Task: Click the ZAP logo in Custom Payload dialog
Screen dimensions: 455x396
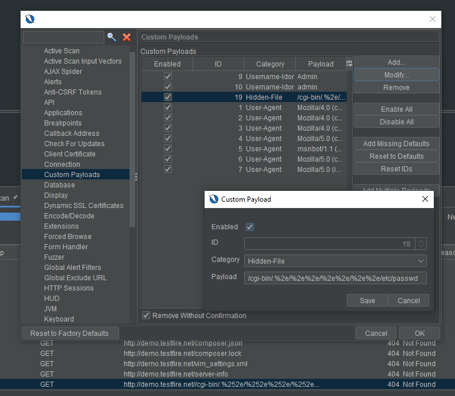Action: (x=214, y=199)
